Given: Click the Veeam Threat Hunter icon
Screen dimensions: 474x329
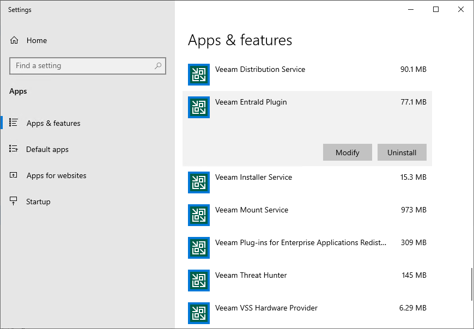Looking at the screenshot, I should click(x=199, y=281).
